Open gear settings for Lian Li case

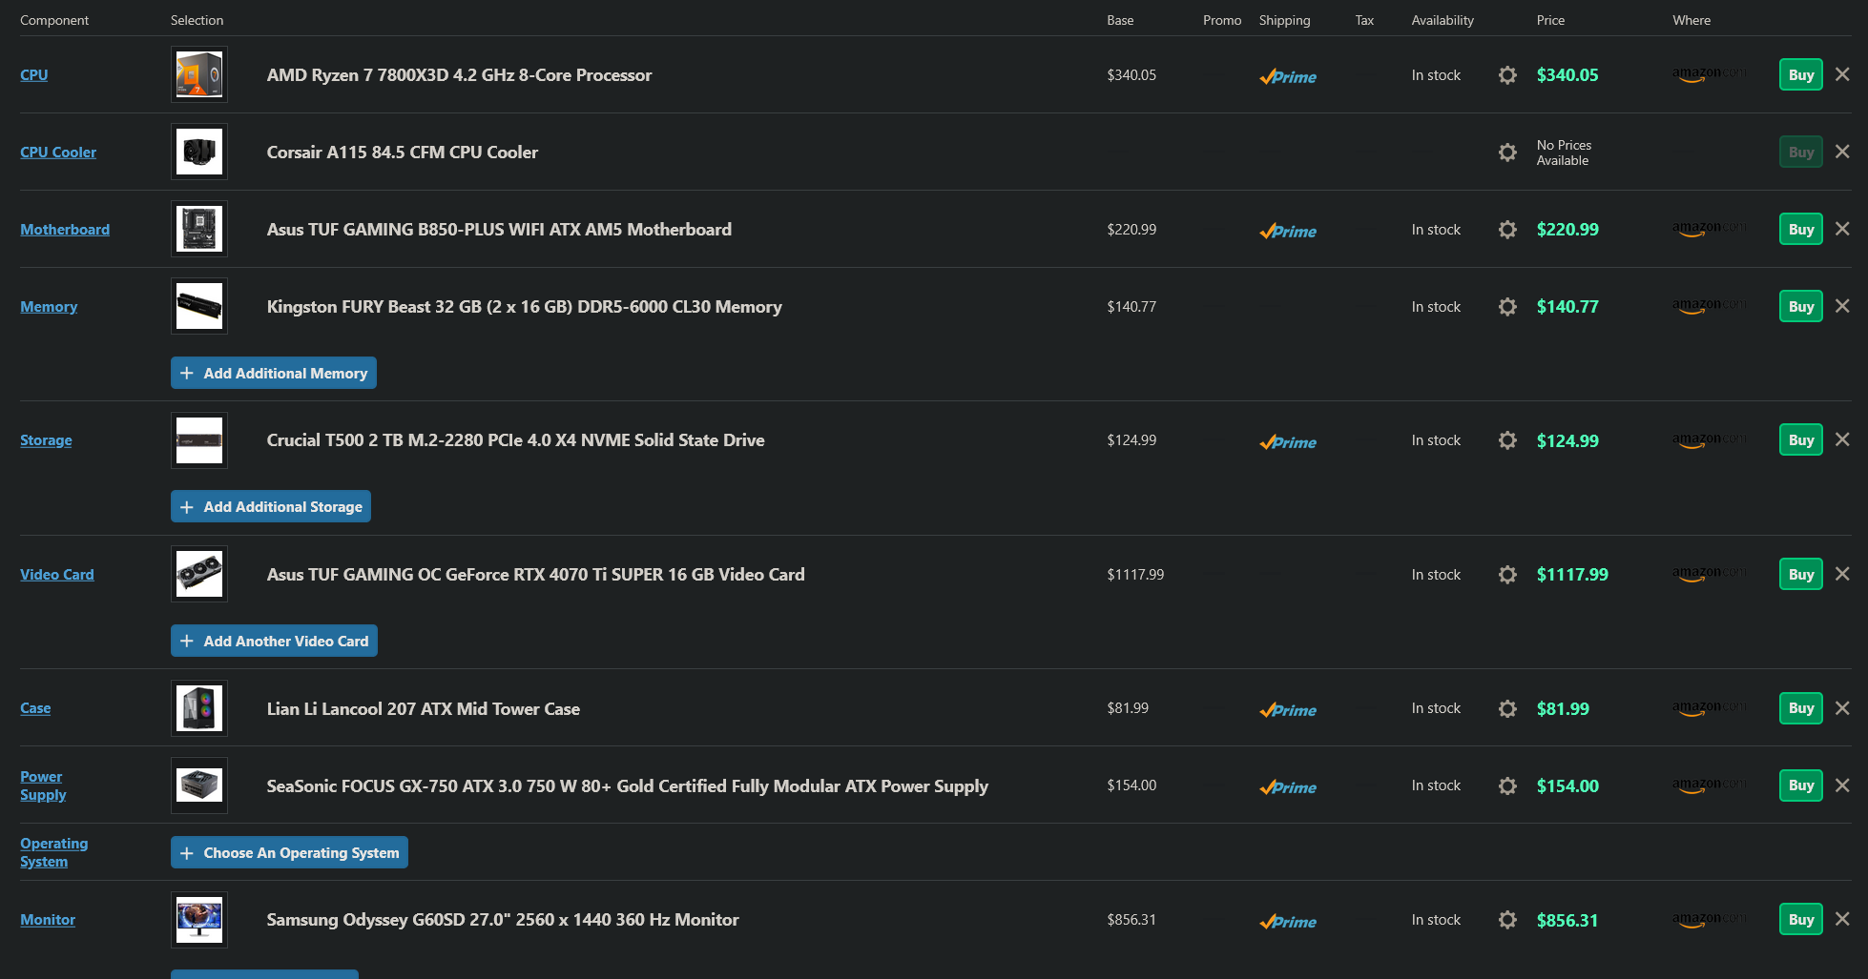[1507, 709]
